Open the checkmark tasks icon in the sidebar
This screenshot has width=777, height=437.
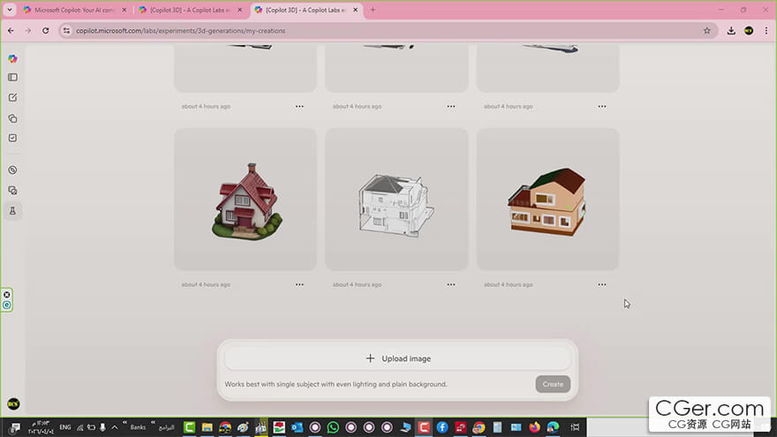(13, 139)
